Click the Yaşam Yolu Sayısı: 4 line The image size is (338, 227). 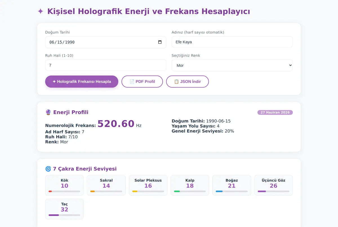point(195,126)
